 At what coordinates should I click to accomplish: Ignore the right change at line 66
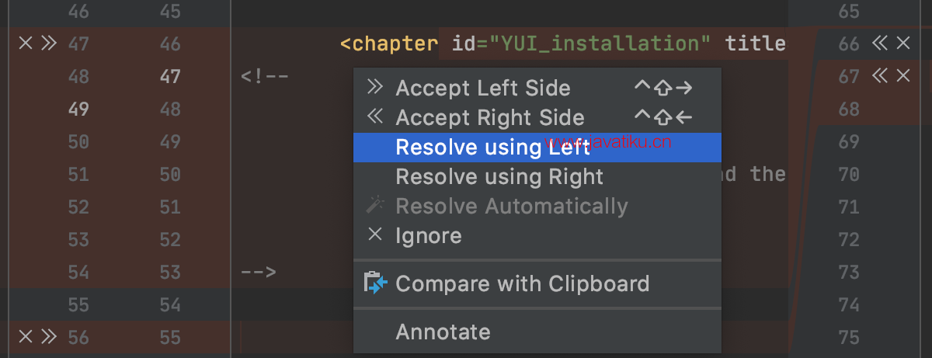tap(902, 43)
